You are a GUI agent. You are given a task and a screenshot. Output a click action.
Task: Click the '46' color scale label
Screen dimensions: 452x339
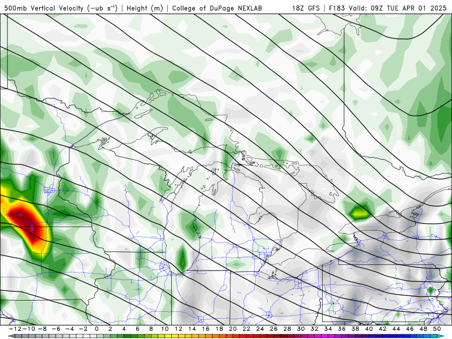410,329
